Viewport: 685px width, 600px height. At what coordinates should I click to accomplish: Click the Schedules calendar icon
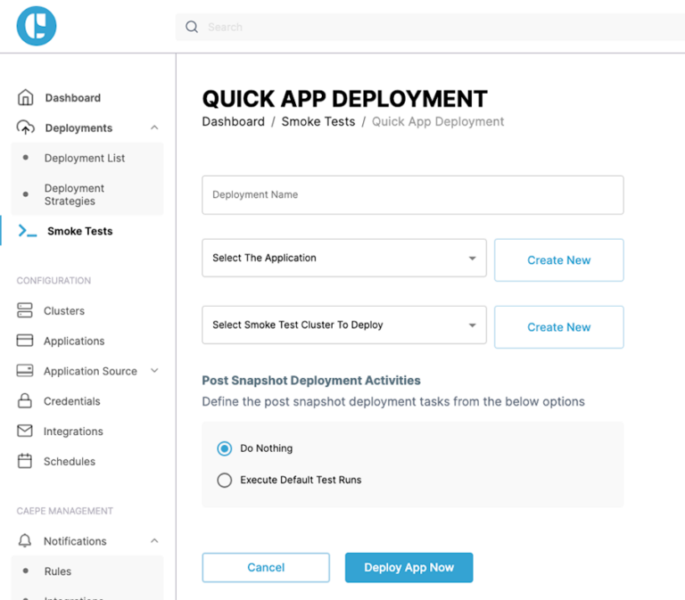click(25, 462)
